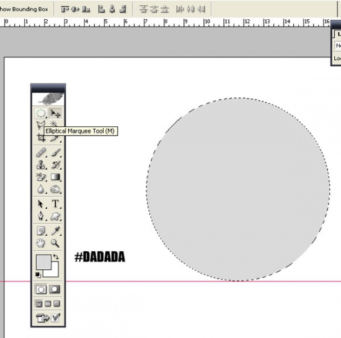Viewport: 341px width, 338px height.
Task: Select the Background Eraser scissors tool
Action: coord(41,177)
